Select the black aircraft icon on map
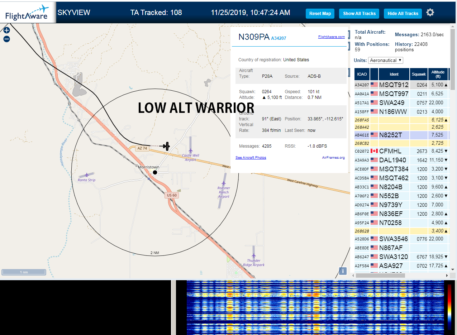The width and height of the screenshot is (457, 335). click(x=166, y=146)
